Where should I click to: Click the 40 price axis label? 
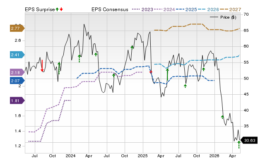[x=246, y=110]
